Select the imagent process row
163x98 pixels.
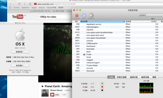click(x=117, y=60)
